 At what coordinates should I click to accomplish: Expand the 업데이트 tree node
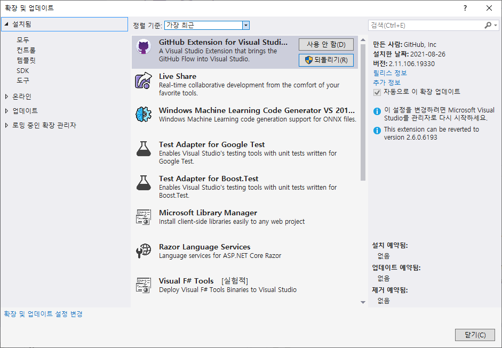(6, 111)
